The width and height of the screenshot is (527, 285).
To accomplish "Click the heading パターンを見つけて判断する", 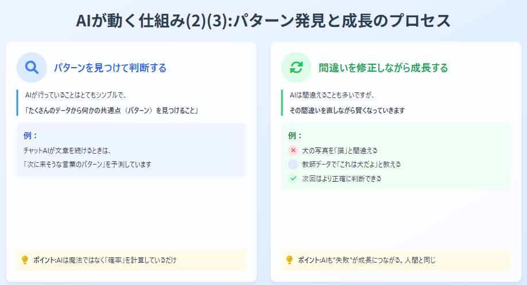I will pos(110,68).
